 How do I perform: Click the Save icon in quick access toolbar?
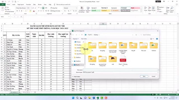pyautogui.click(x=3, y=2)
